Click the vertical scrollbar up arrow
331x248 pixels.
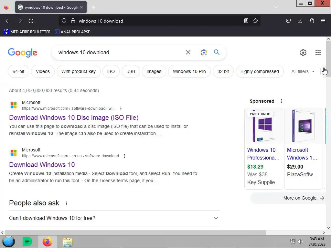point(328,39)
